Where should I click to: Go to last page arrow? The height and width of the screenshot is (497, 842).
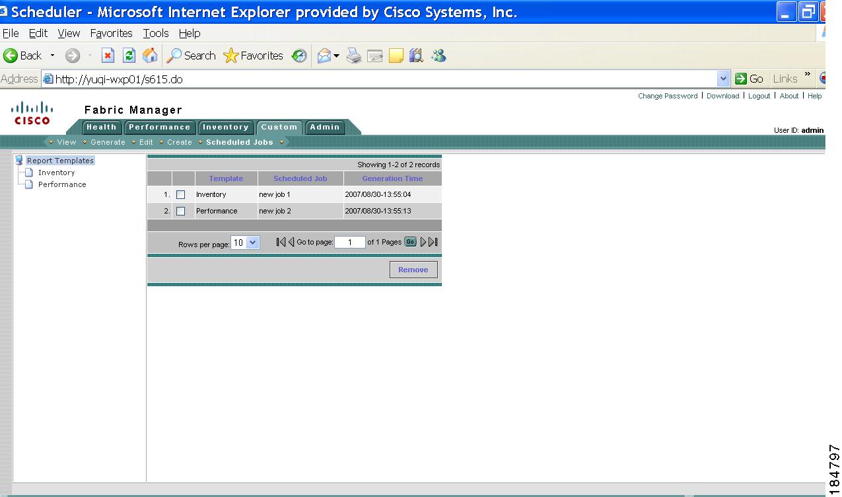(433, 242)
